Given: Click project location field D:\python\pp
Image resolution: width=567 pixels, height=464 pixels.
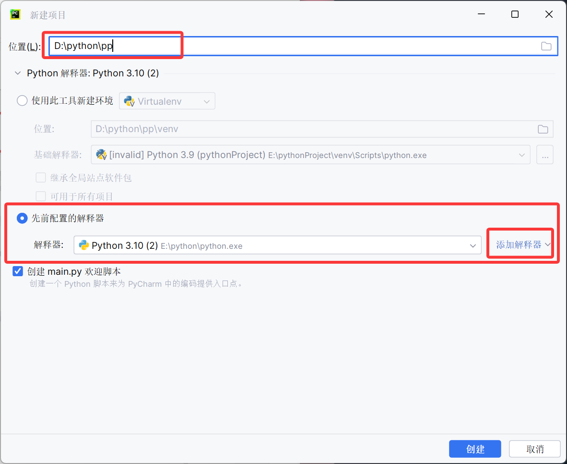Looking at the screenshot, I should point(303,46).
